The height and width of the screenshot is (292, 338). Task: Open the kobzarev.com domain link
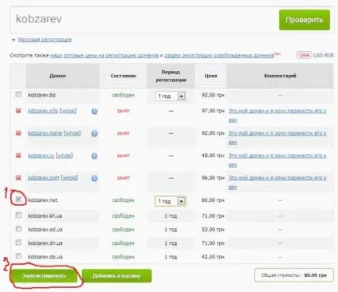point(44,178)
